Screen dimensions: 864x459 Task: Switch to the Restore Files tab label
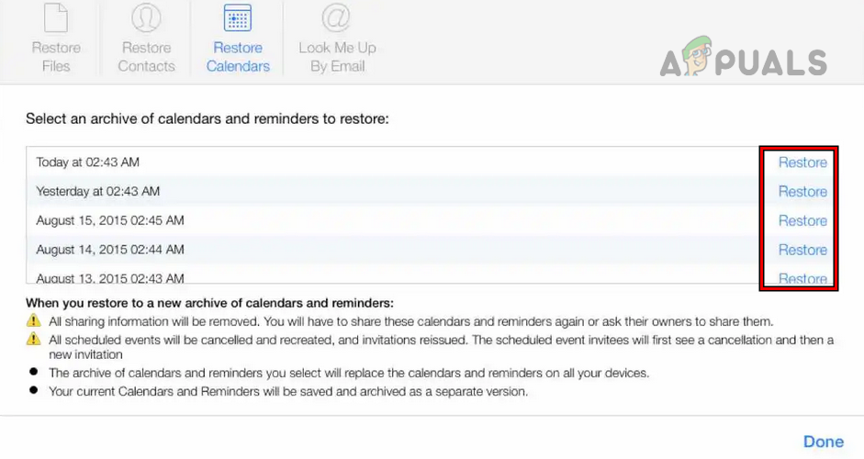pyautogui.click(x=57, y=57)
